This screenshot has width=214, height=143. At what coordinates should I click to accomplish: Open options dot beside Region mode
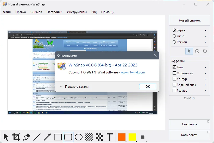coord(205,42)
